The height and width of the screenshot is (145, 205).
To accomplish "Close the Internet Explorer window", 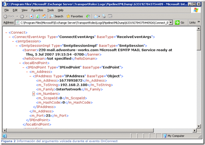I will pos(199,4).
